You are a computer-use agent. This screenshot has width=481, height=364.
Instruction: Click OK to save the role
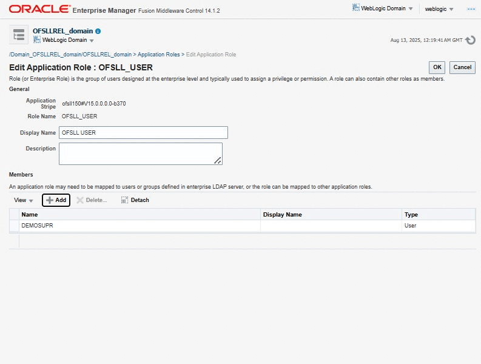pos(437,67)
